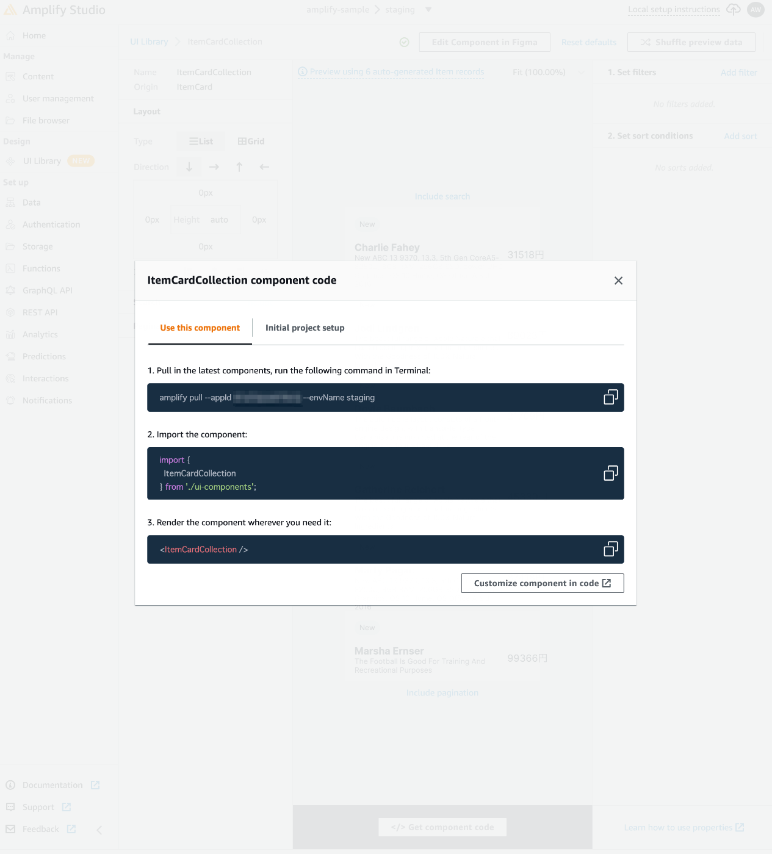Select Grid layout type

[x=251, y=142]
